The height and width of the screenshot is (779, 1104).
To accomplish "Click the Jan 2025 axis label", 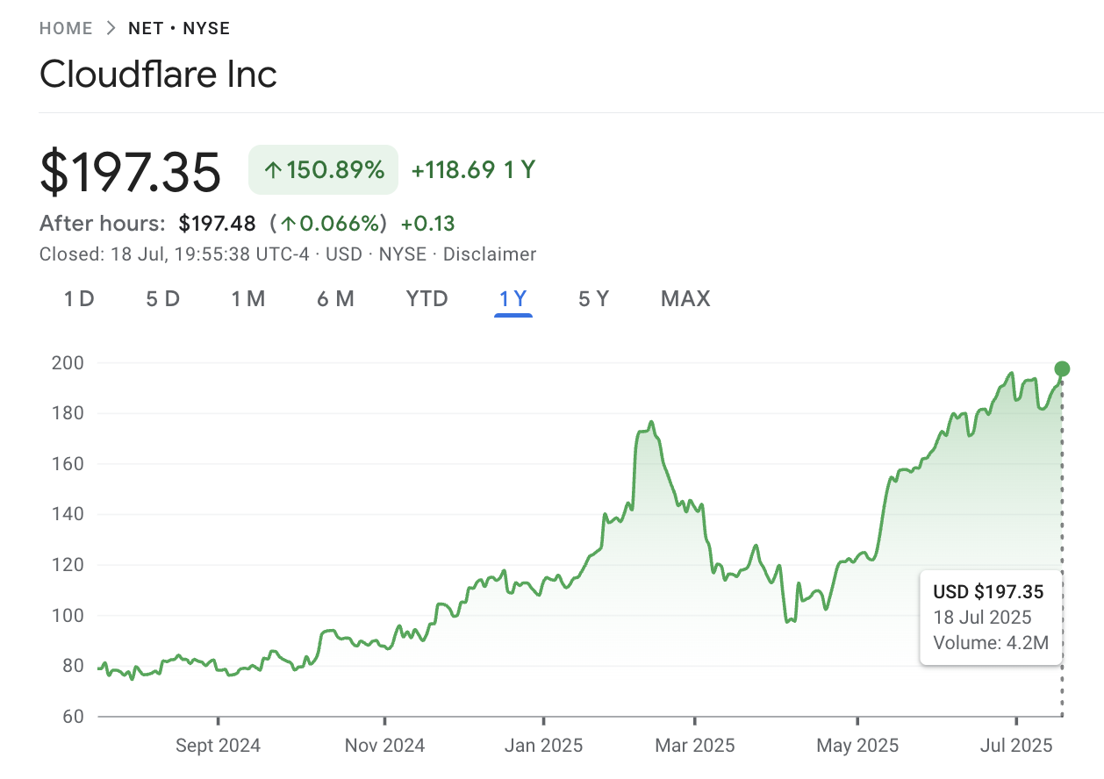I will [x=543, y=746].
